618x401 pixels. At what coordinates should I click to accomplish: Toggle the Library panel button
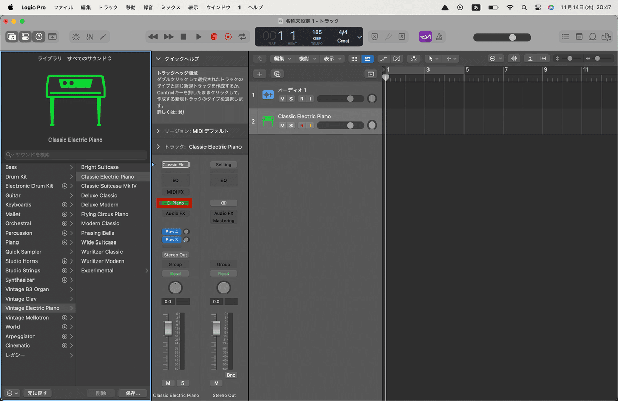12,37
